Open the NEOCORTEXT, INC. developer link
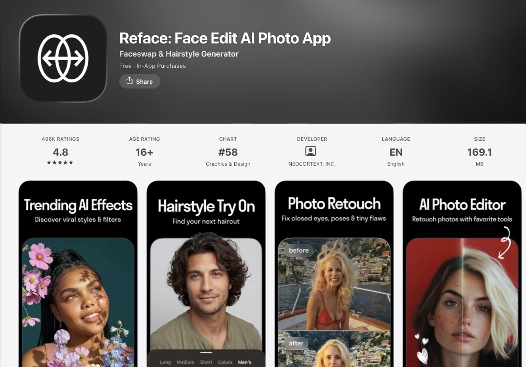Screen dimensions: 526x367 [x=312, y=164]
